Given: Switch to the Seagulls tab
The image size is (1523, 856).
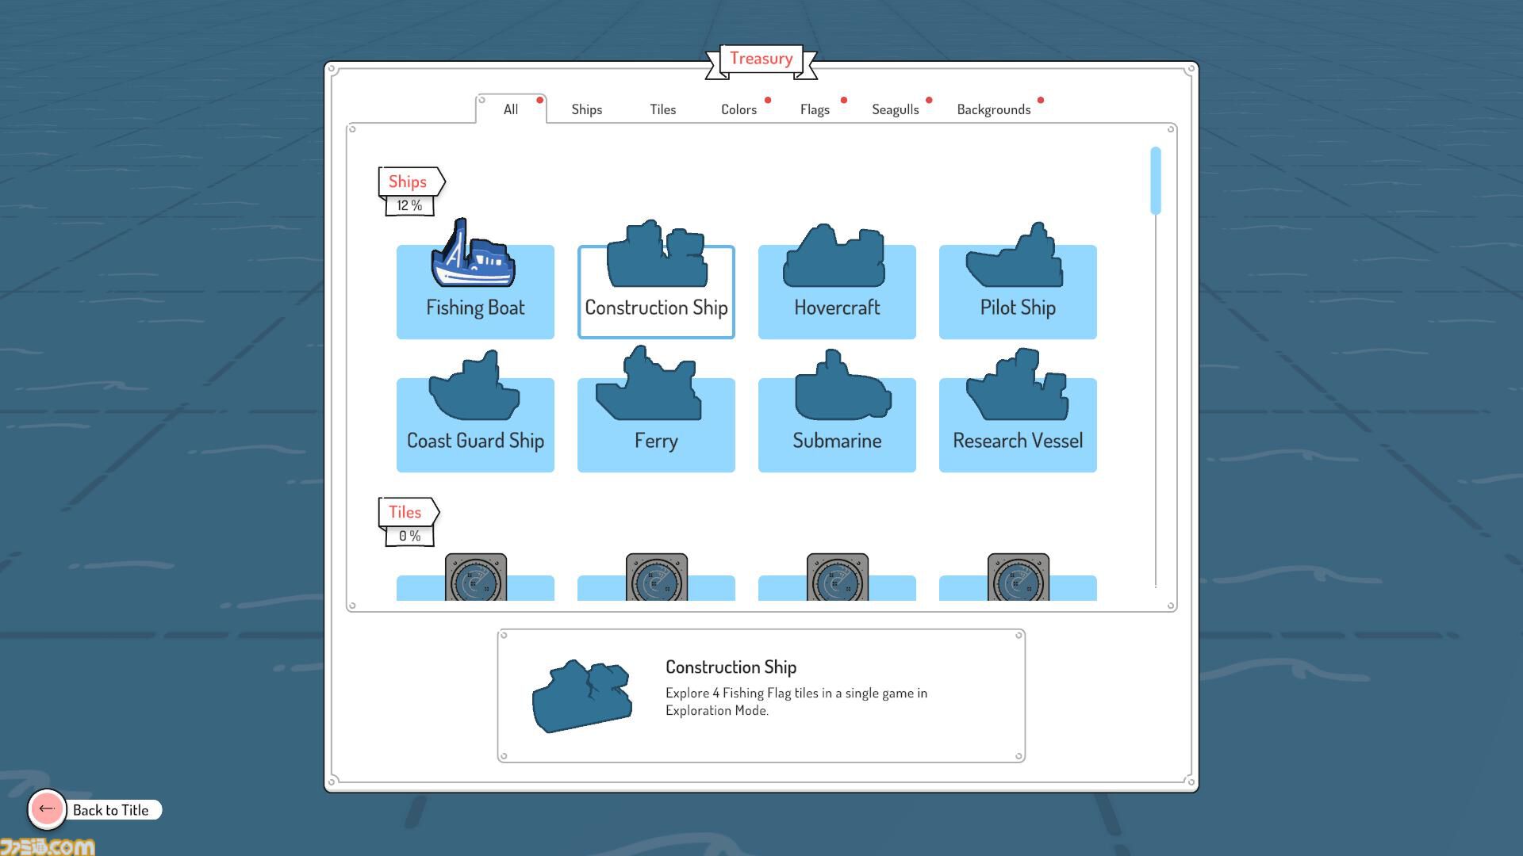Looking at the screenshot, I should pyautogui.click(x=896, y=109).
